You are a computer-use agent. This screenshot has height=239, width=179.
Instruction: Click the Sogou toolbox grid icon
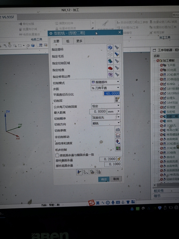click(133, 202)
